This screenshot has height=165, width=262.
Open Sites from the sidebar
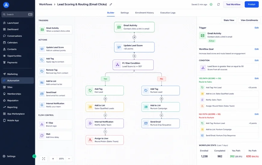17,87
